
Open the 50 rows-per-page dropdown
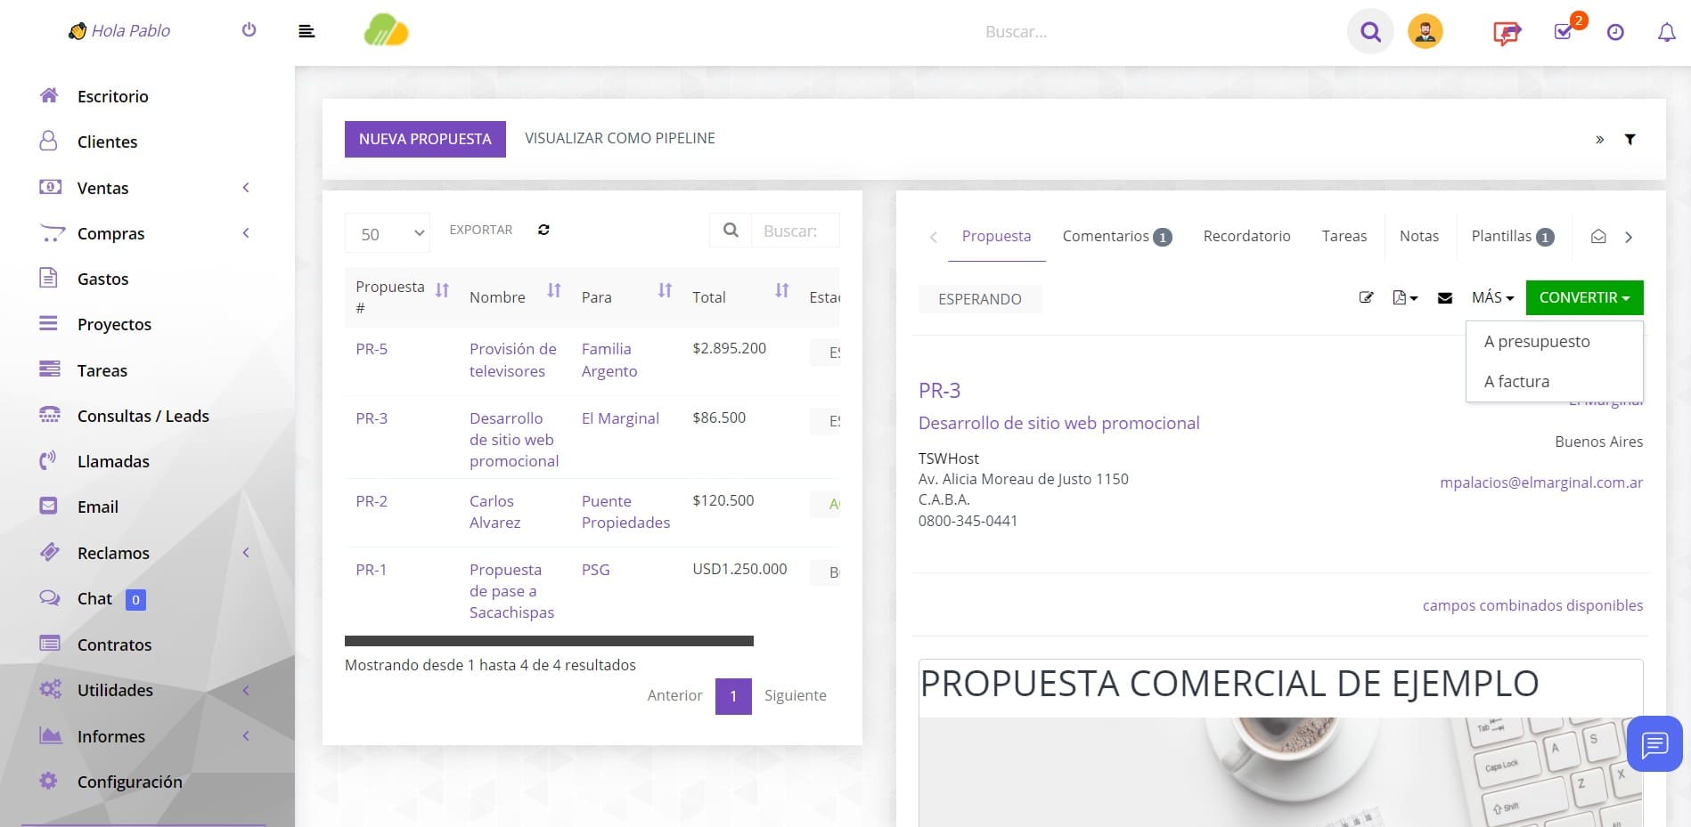388,233
